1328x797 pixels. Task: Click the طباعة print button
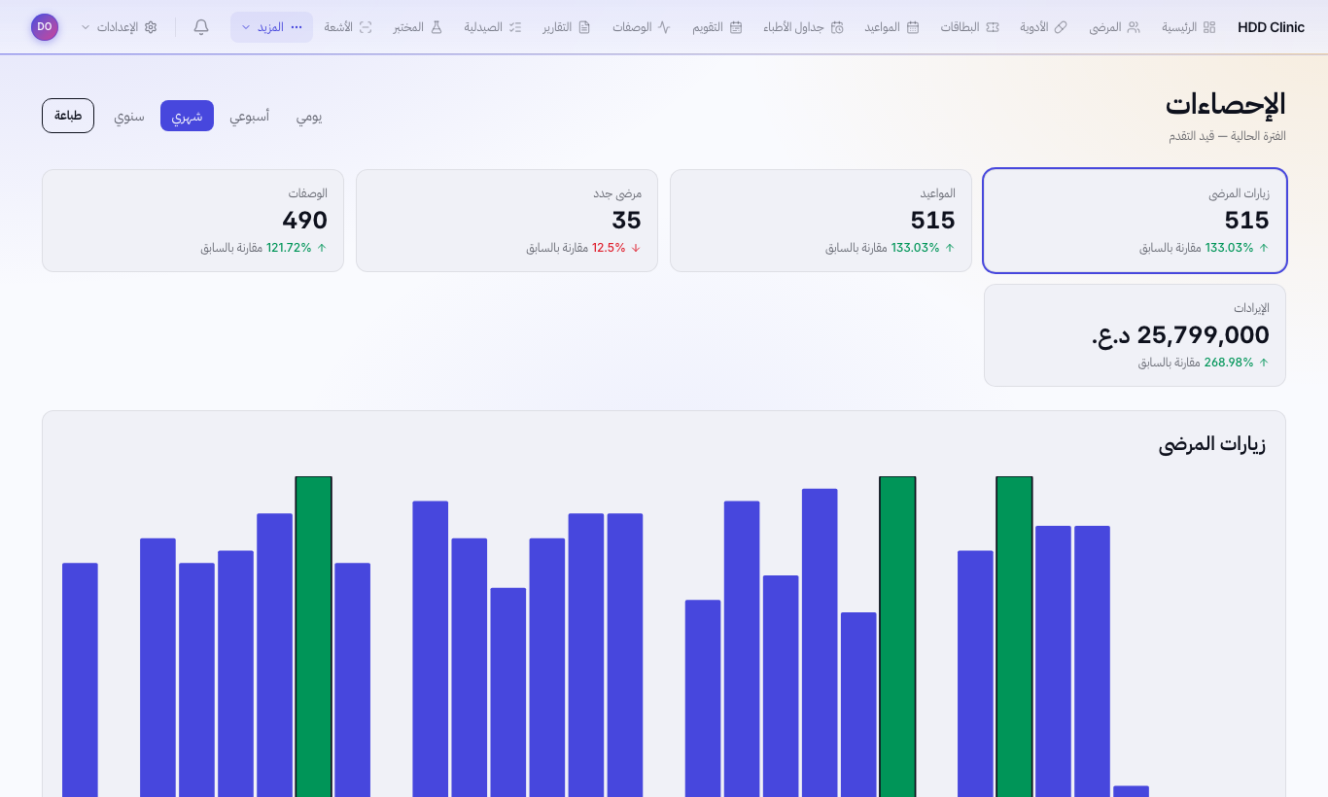pos(68,116)
